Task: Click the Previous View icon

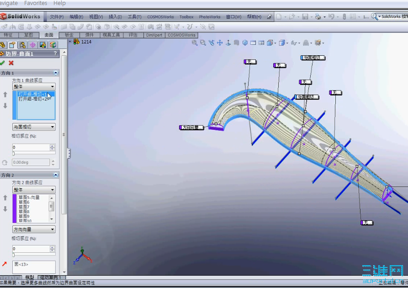Action: [x=211, y=43]
